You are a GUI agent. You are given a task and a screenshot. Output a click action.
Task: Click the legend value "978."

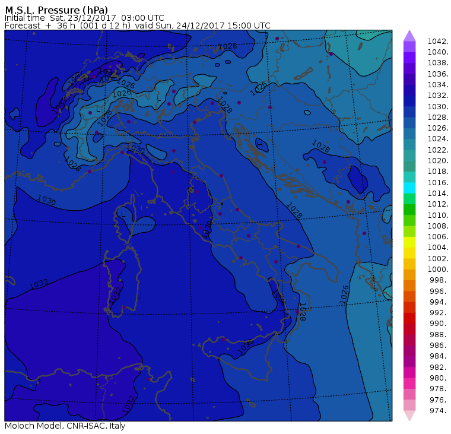coord(439,388)
